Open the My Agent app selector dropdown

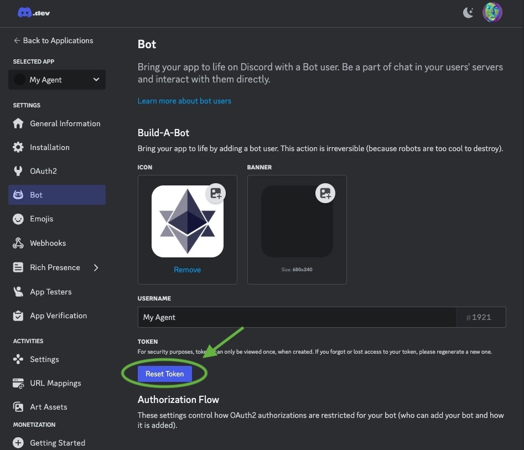coord(57,80)
